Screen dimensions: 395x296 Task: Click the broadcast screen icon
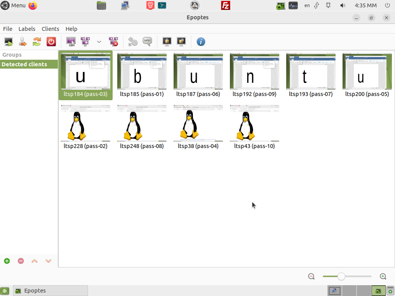pyautogui.click(x=85, y=42)
